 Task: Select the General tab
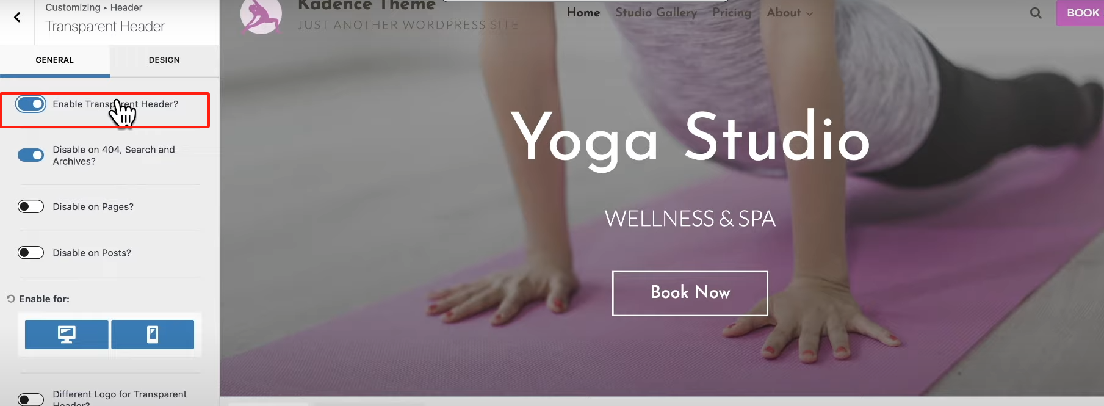pyautogui.click(x=55, y=60)
